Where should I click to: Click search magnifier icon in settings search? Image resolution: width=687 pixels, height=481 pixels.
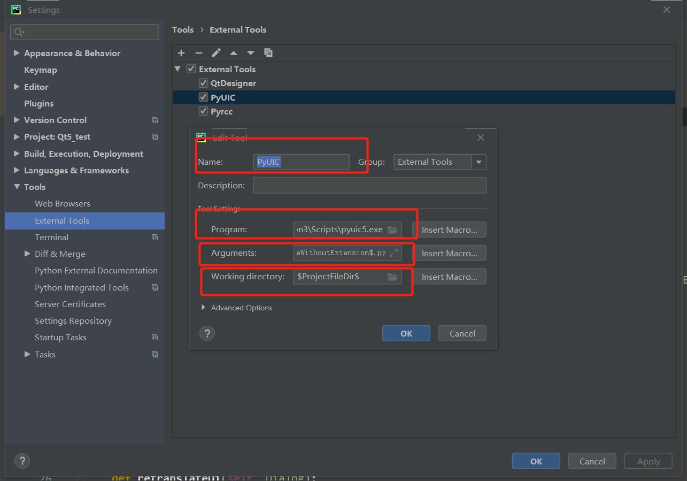(x=19, y=32)
